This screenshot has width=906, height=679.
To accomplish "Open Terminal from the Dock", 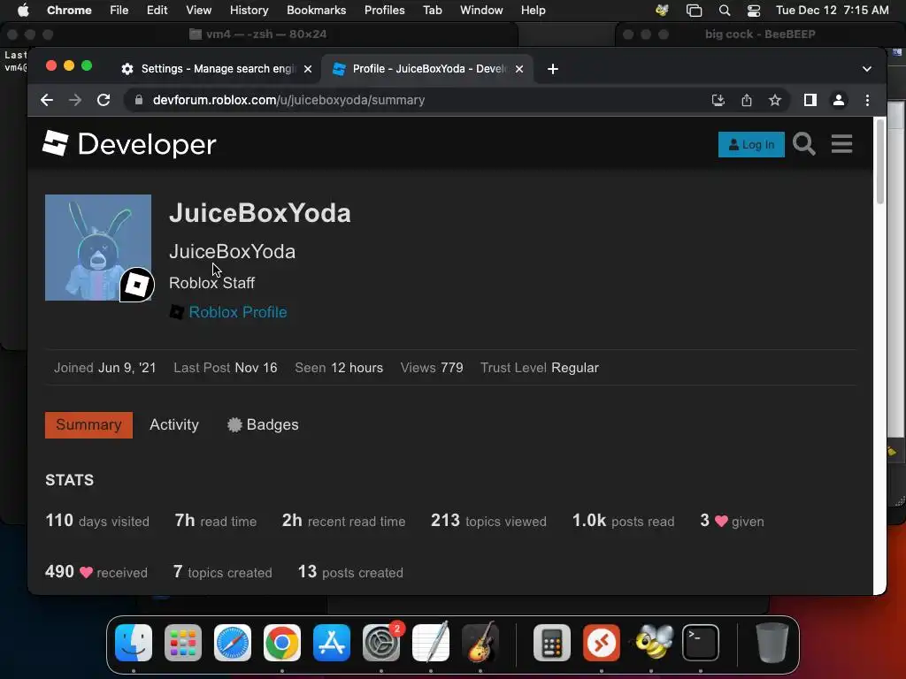I will tap(701, 643).
